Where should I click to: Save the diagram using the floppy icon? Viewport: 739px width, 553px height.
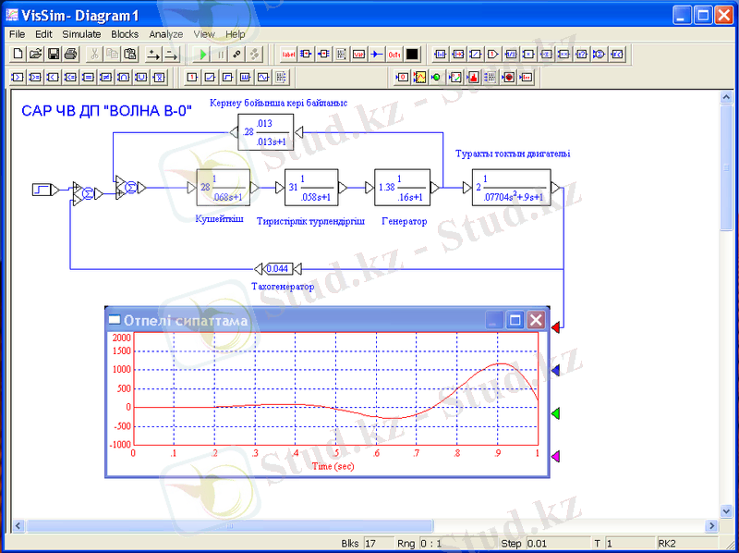pos(54,55)
